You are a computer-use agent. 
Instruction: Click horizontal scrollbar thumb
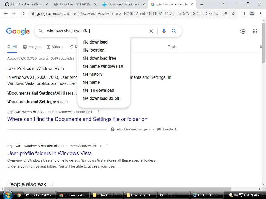coord(118,189)
